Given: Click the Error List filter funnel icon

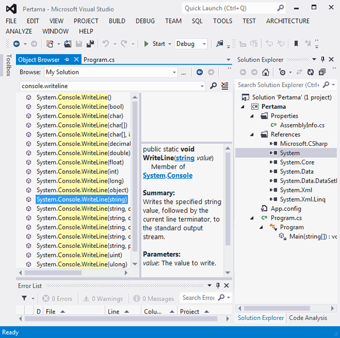Looking at the screenshot, I should click(x=24, y=298).
